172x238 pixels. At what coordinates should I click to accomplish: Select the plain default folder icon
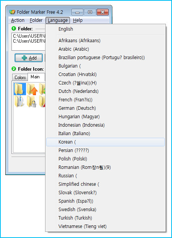click(20, 89)
